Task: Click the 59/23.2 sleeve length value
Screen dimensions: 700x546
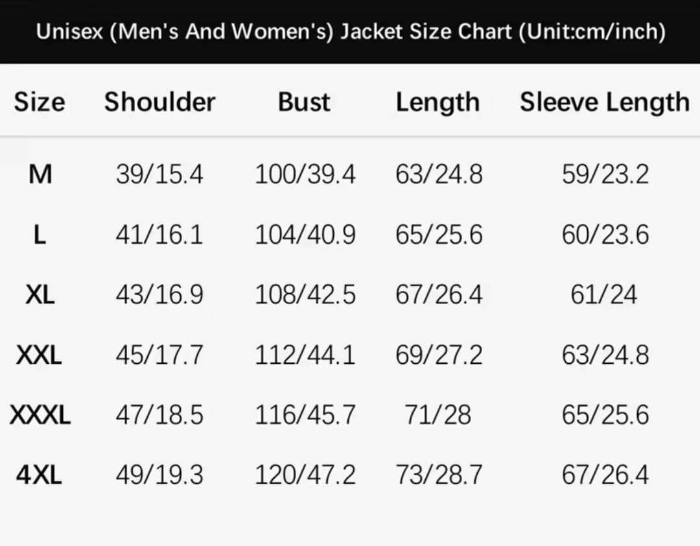Action: (x=605, y=174)
